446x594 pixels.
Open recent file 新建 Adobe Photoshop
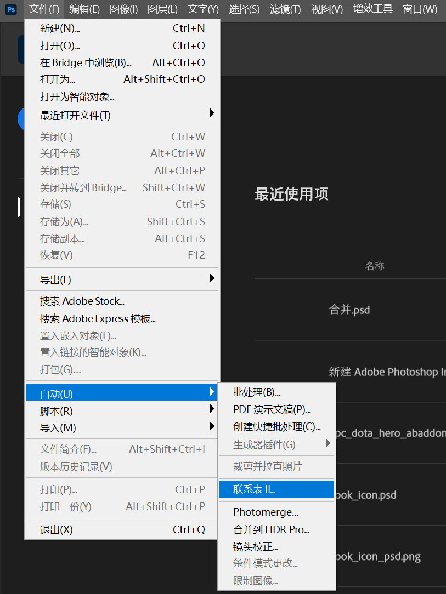(387, 372)
